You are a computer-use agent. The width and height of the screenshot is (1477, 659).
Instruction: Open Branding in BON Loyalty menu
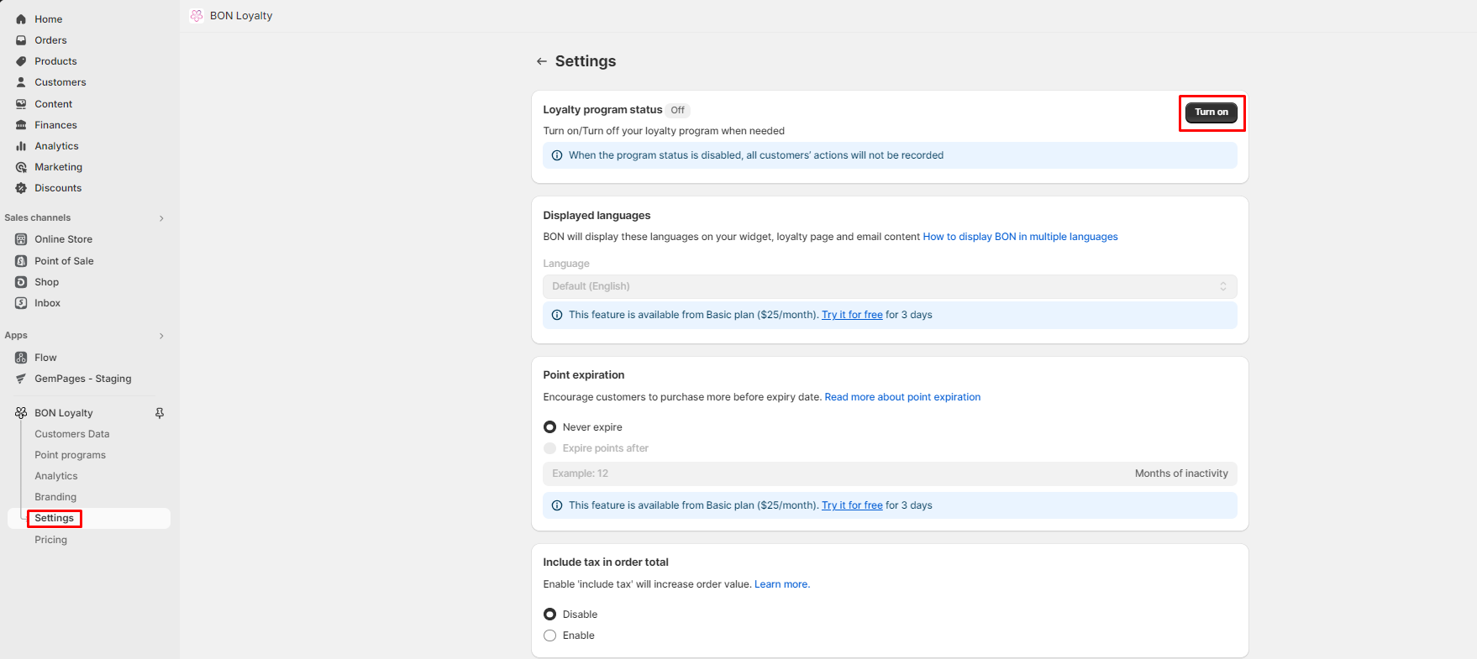pyautogui.click(x=55, y=497)
